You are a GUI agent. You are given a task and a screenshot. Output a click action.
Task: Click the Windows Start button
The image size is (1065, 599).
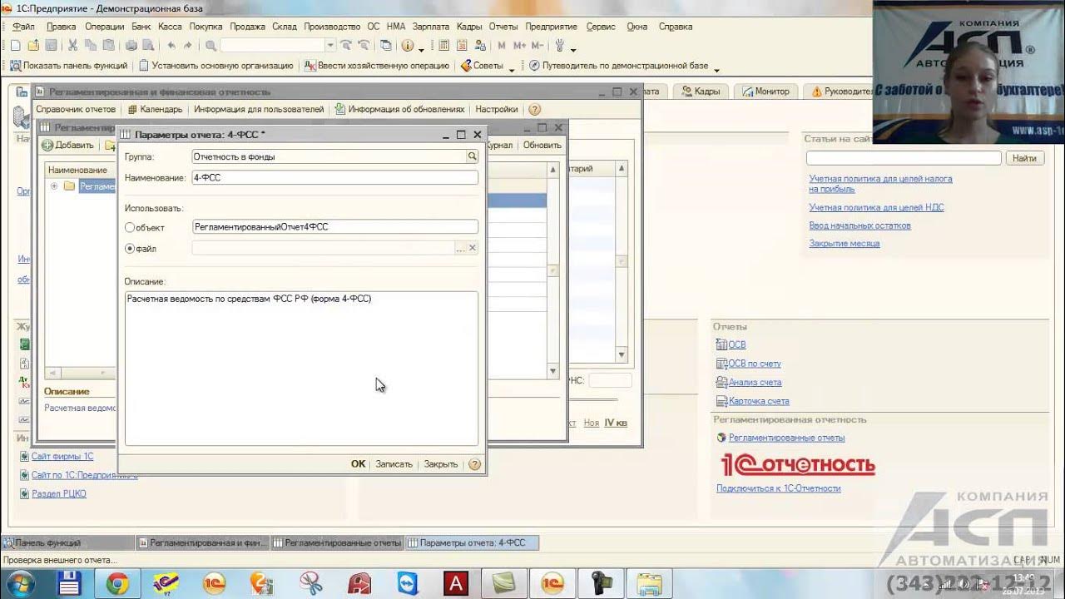20,584
